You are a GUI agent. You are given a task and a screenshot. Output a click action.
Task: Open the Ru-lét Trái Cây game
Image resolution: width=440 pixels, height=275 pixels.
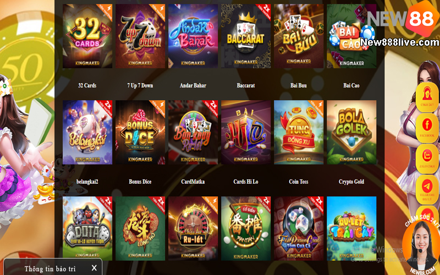pyautogui.click(x=351, y=228)
